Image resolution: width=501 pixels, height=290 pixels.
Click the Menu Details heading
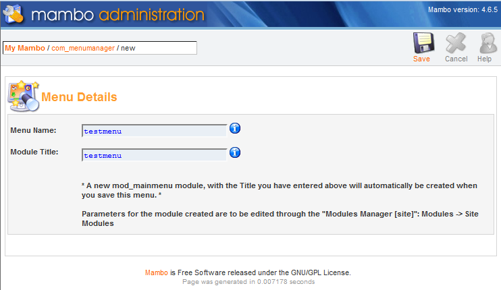[79, 97]
